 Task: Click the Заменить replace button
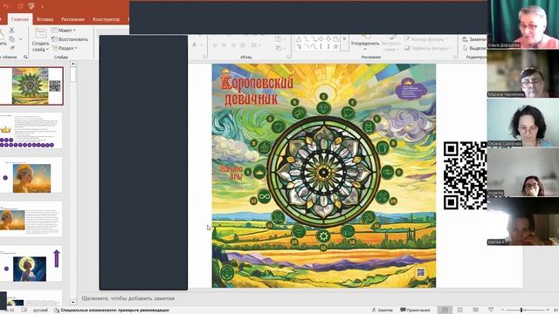(474, 39)
